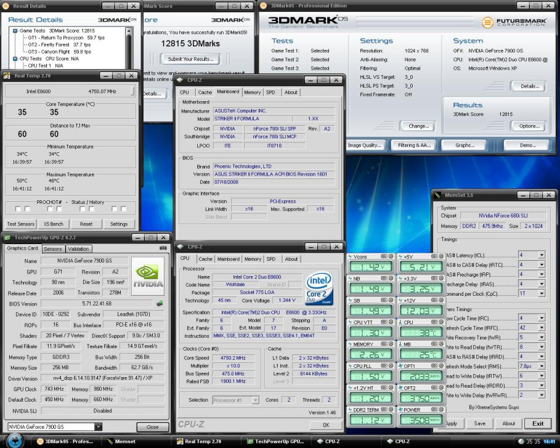
Task: Open Cache tab in lower CPU-Z window
Action: click(205, 259)
